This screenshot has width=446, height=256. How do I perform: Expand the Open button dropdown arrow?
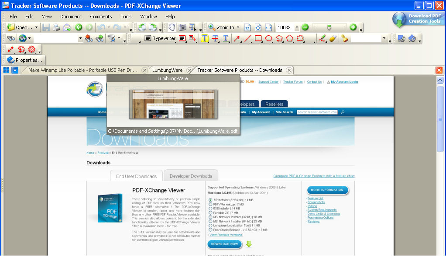[x=36, y=27]
